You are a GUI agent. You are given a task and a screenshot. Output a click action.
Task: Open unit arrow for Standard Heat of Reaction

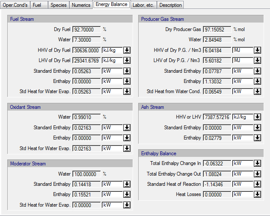257,184
